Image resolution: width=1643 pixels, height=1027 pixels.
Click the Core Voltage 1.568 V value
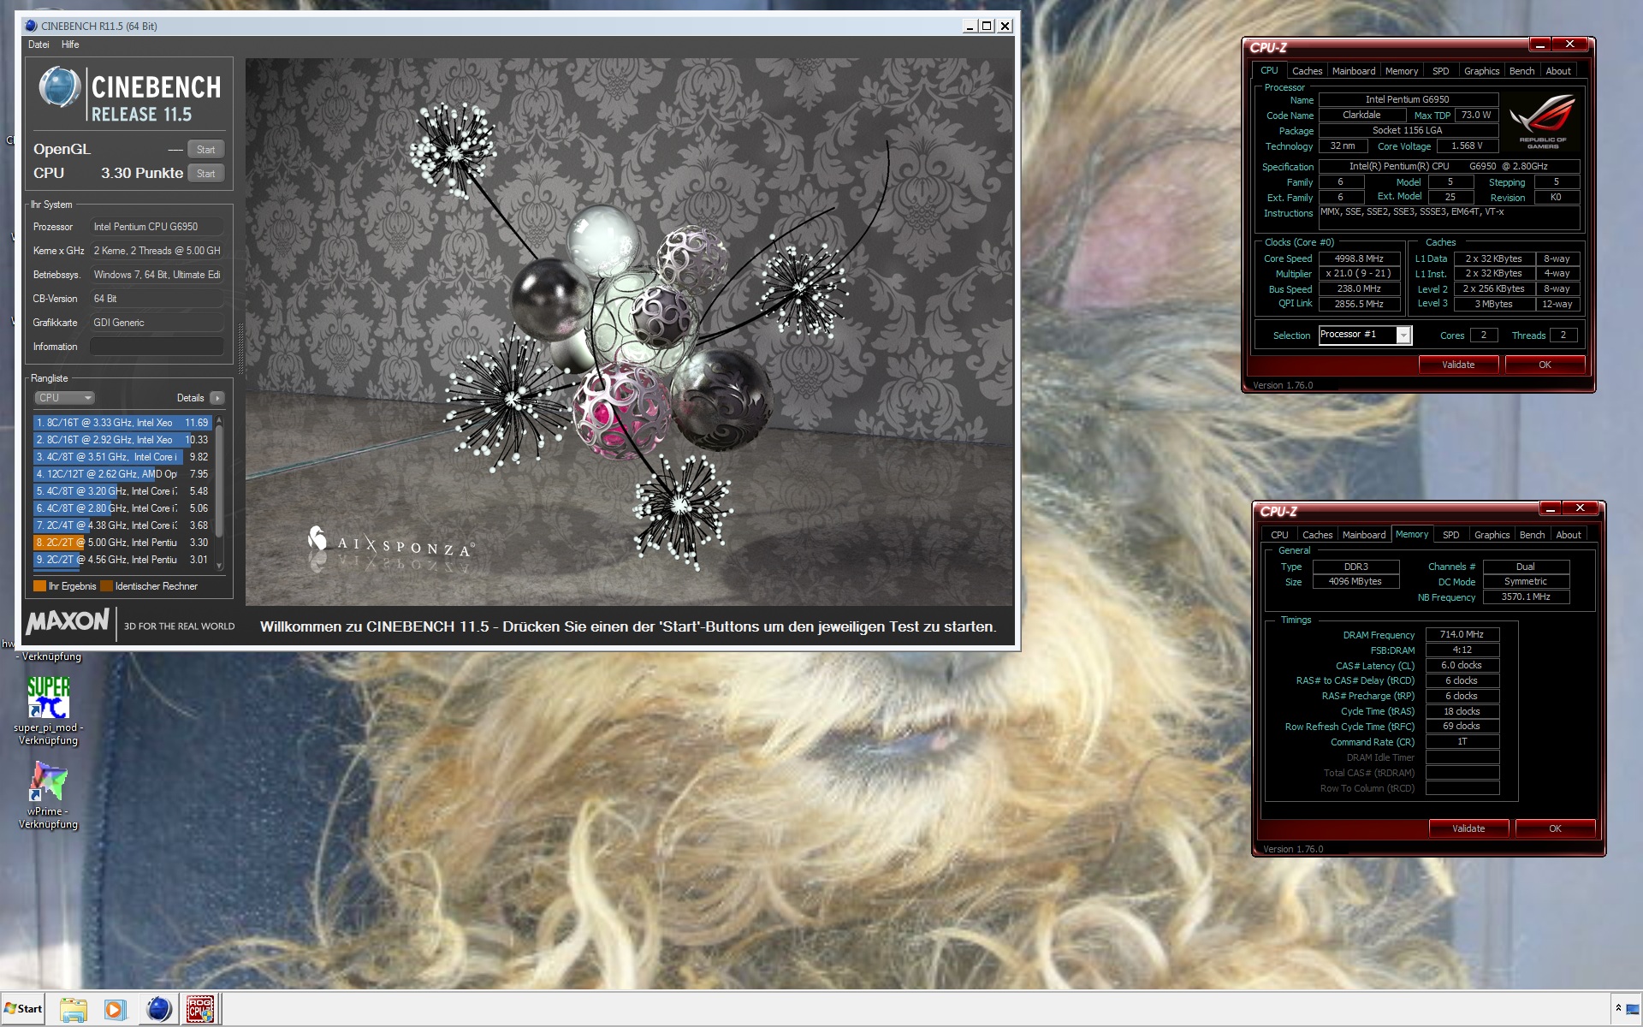(1467, 146)
